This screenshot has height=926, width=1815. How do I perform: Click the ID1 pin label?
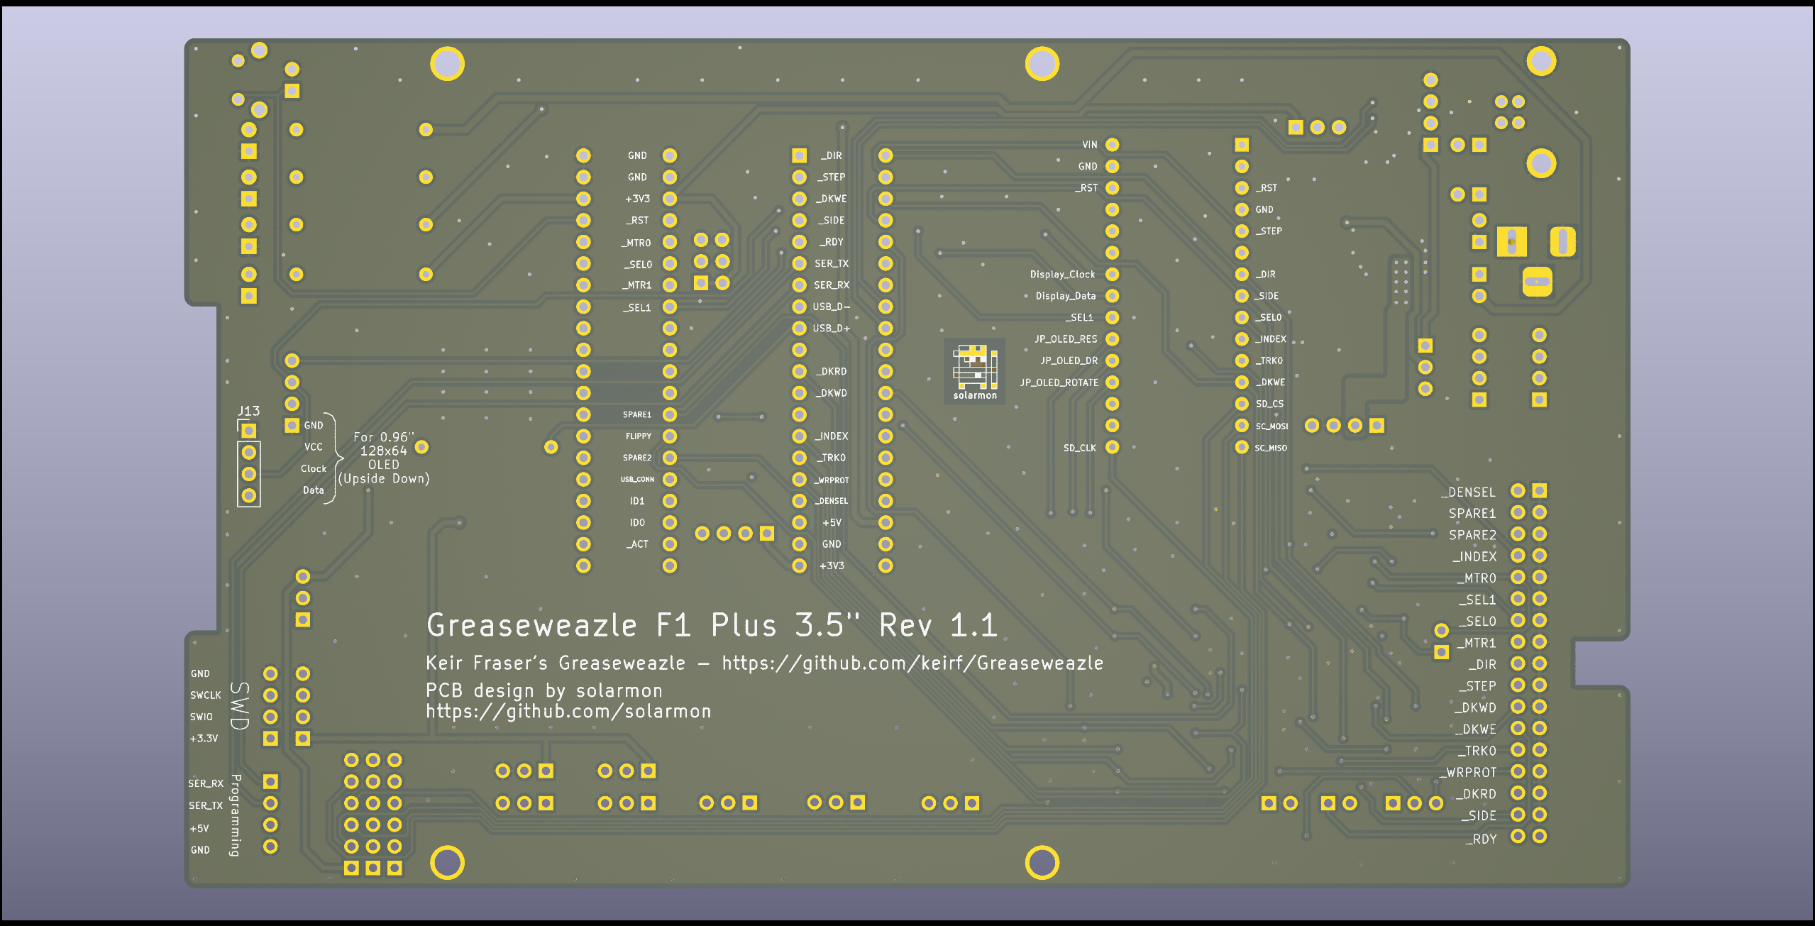[x=637, y=501]
